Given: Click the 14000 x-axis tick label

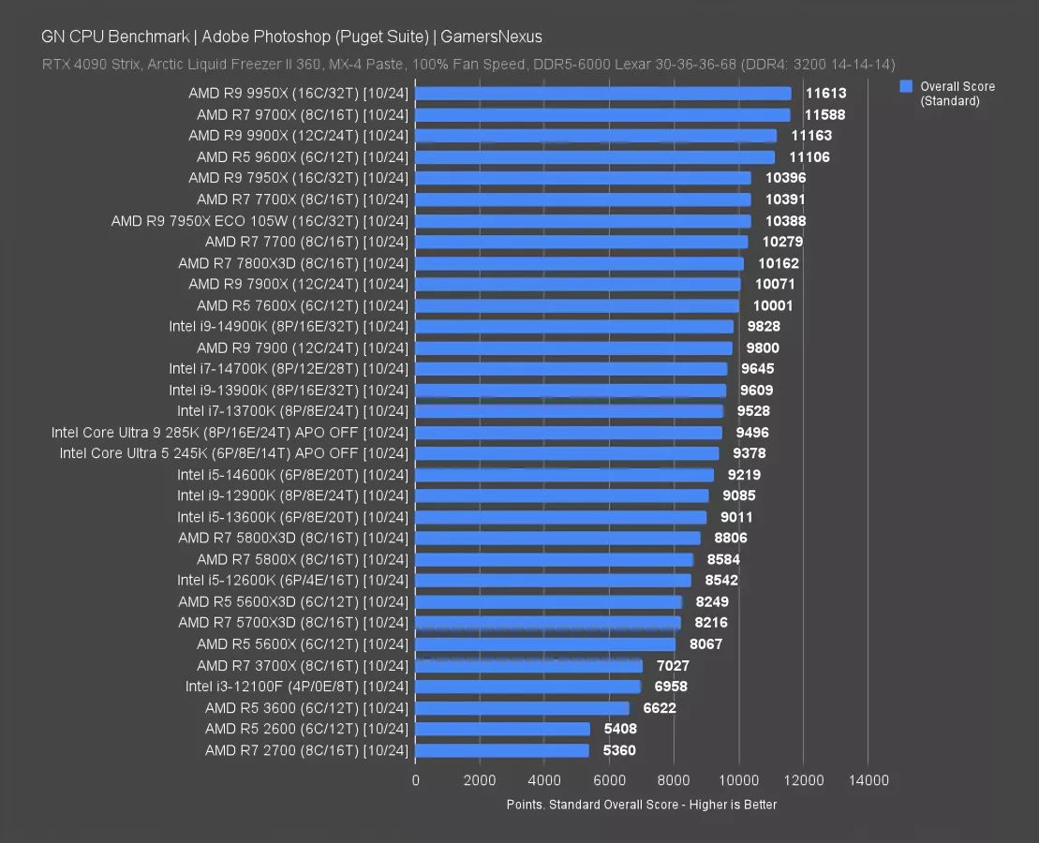Looking at the screenshot, I should coord(868,780).
